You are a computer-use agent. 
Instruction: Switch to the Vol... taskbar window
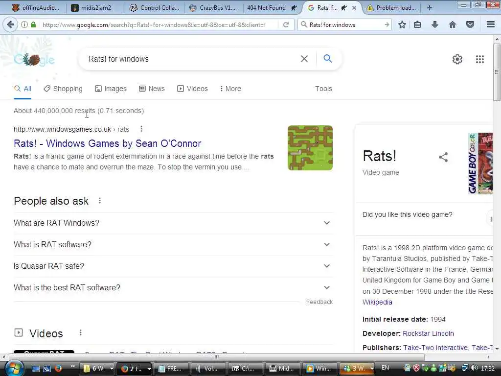(x=208, y=369)
